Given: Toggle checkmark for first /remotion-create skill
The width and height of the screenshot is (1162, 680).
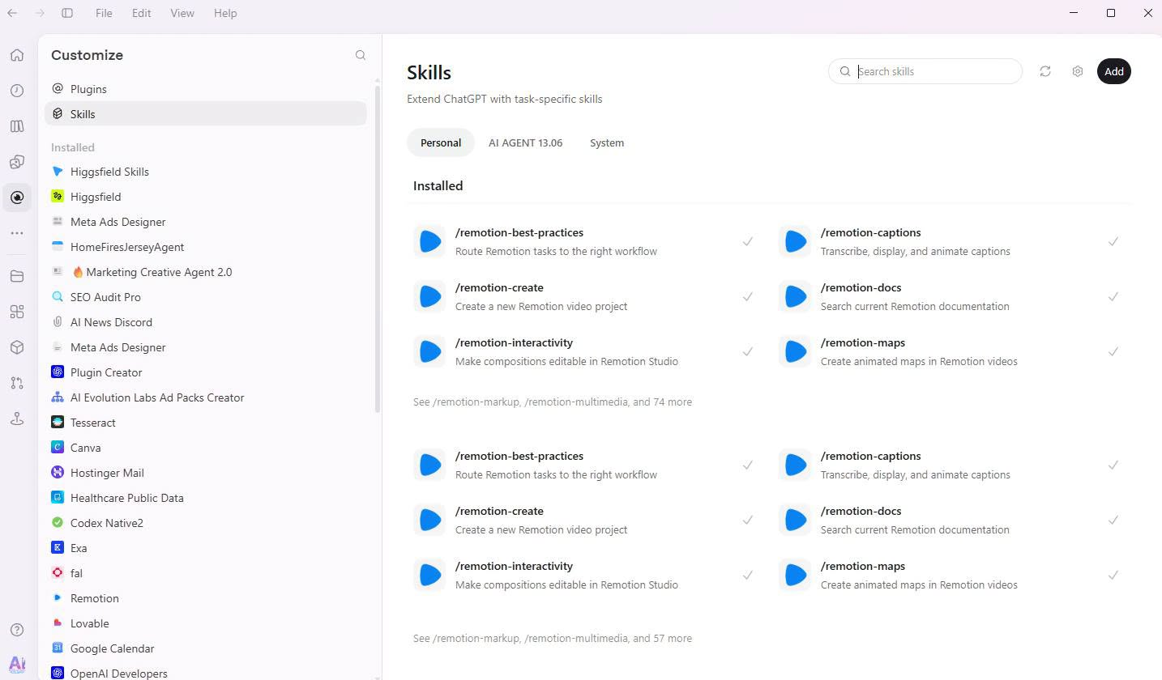Looking at the screenshot, I should pyautogui.click(x=748, y=296).
